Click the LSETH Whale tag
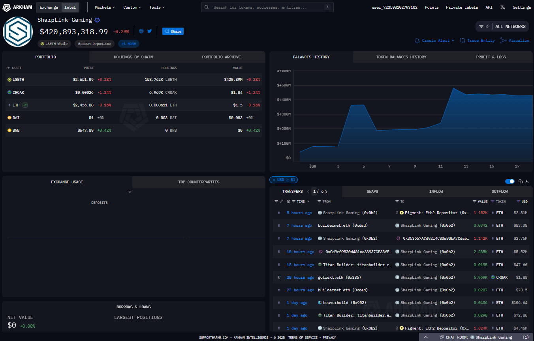 [54, 44]
